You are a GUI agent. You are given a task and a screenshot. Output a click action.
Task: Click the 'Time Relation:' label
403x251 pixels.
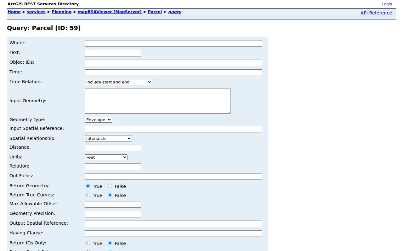click(x=26, y=82)
